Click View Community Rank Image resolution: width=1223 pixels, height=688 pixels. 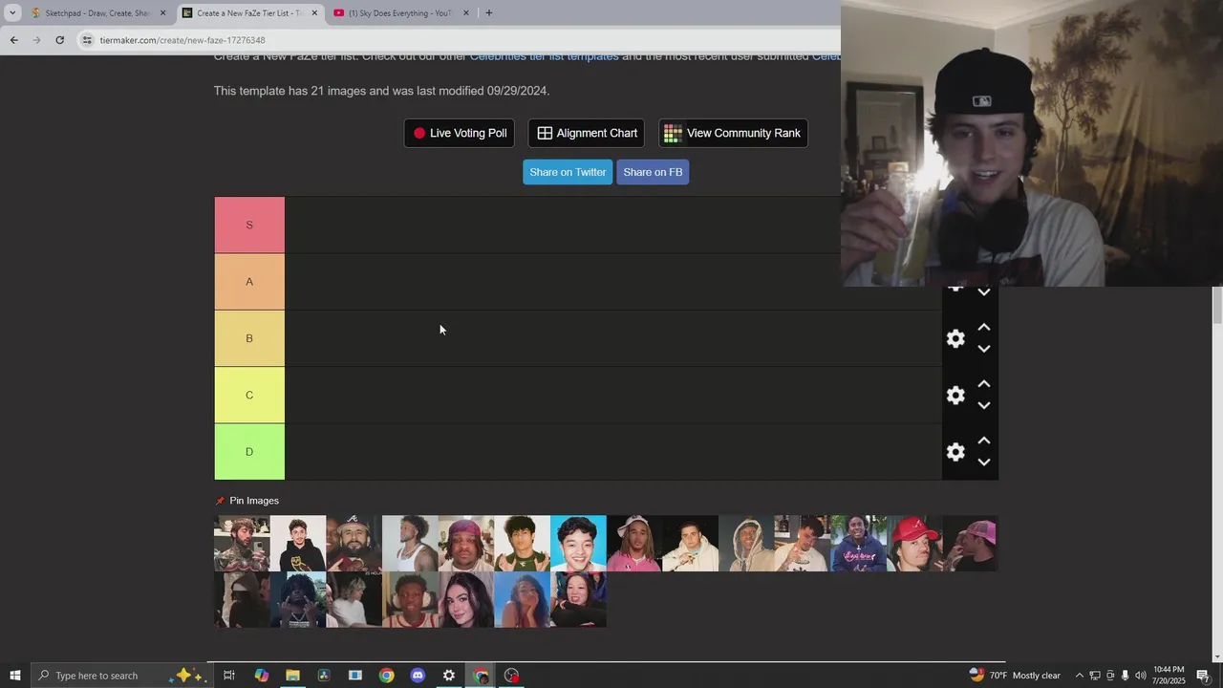pos(733,133)
